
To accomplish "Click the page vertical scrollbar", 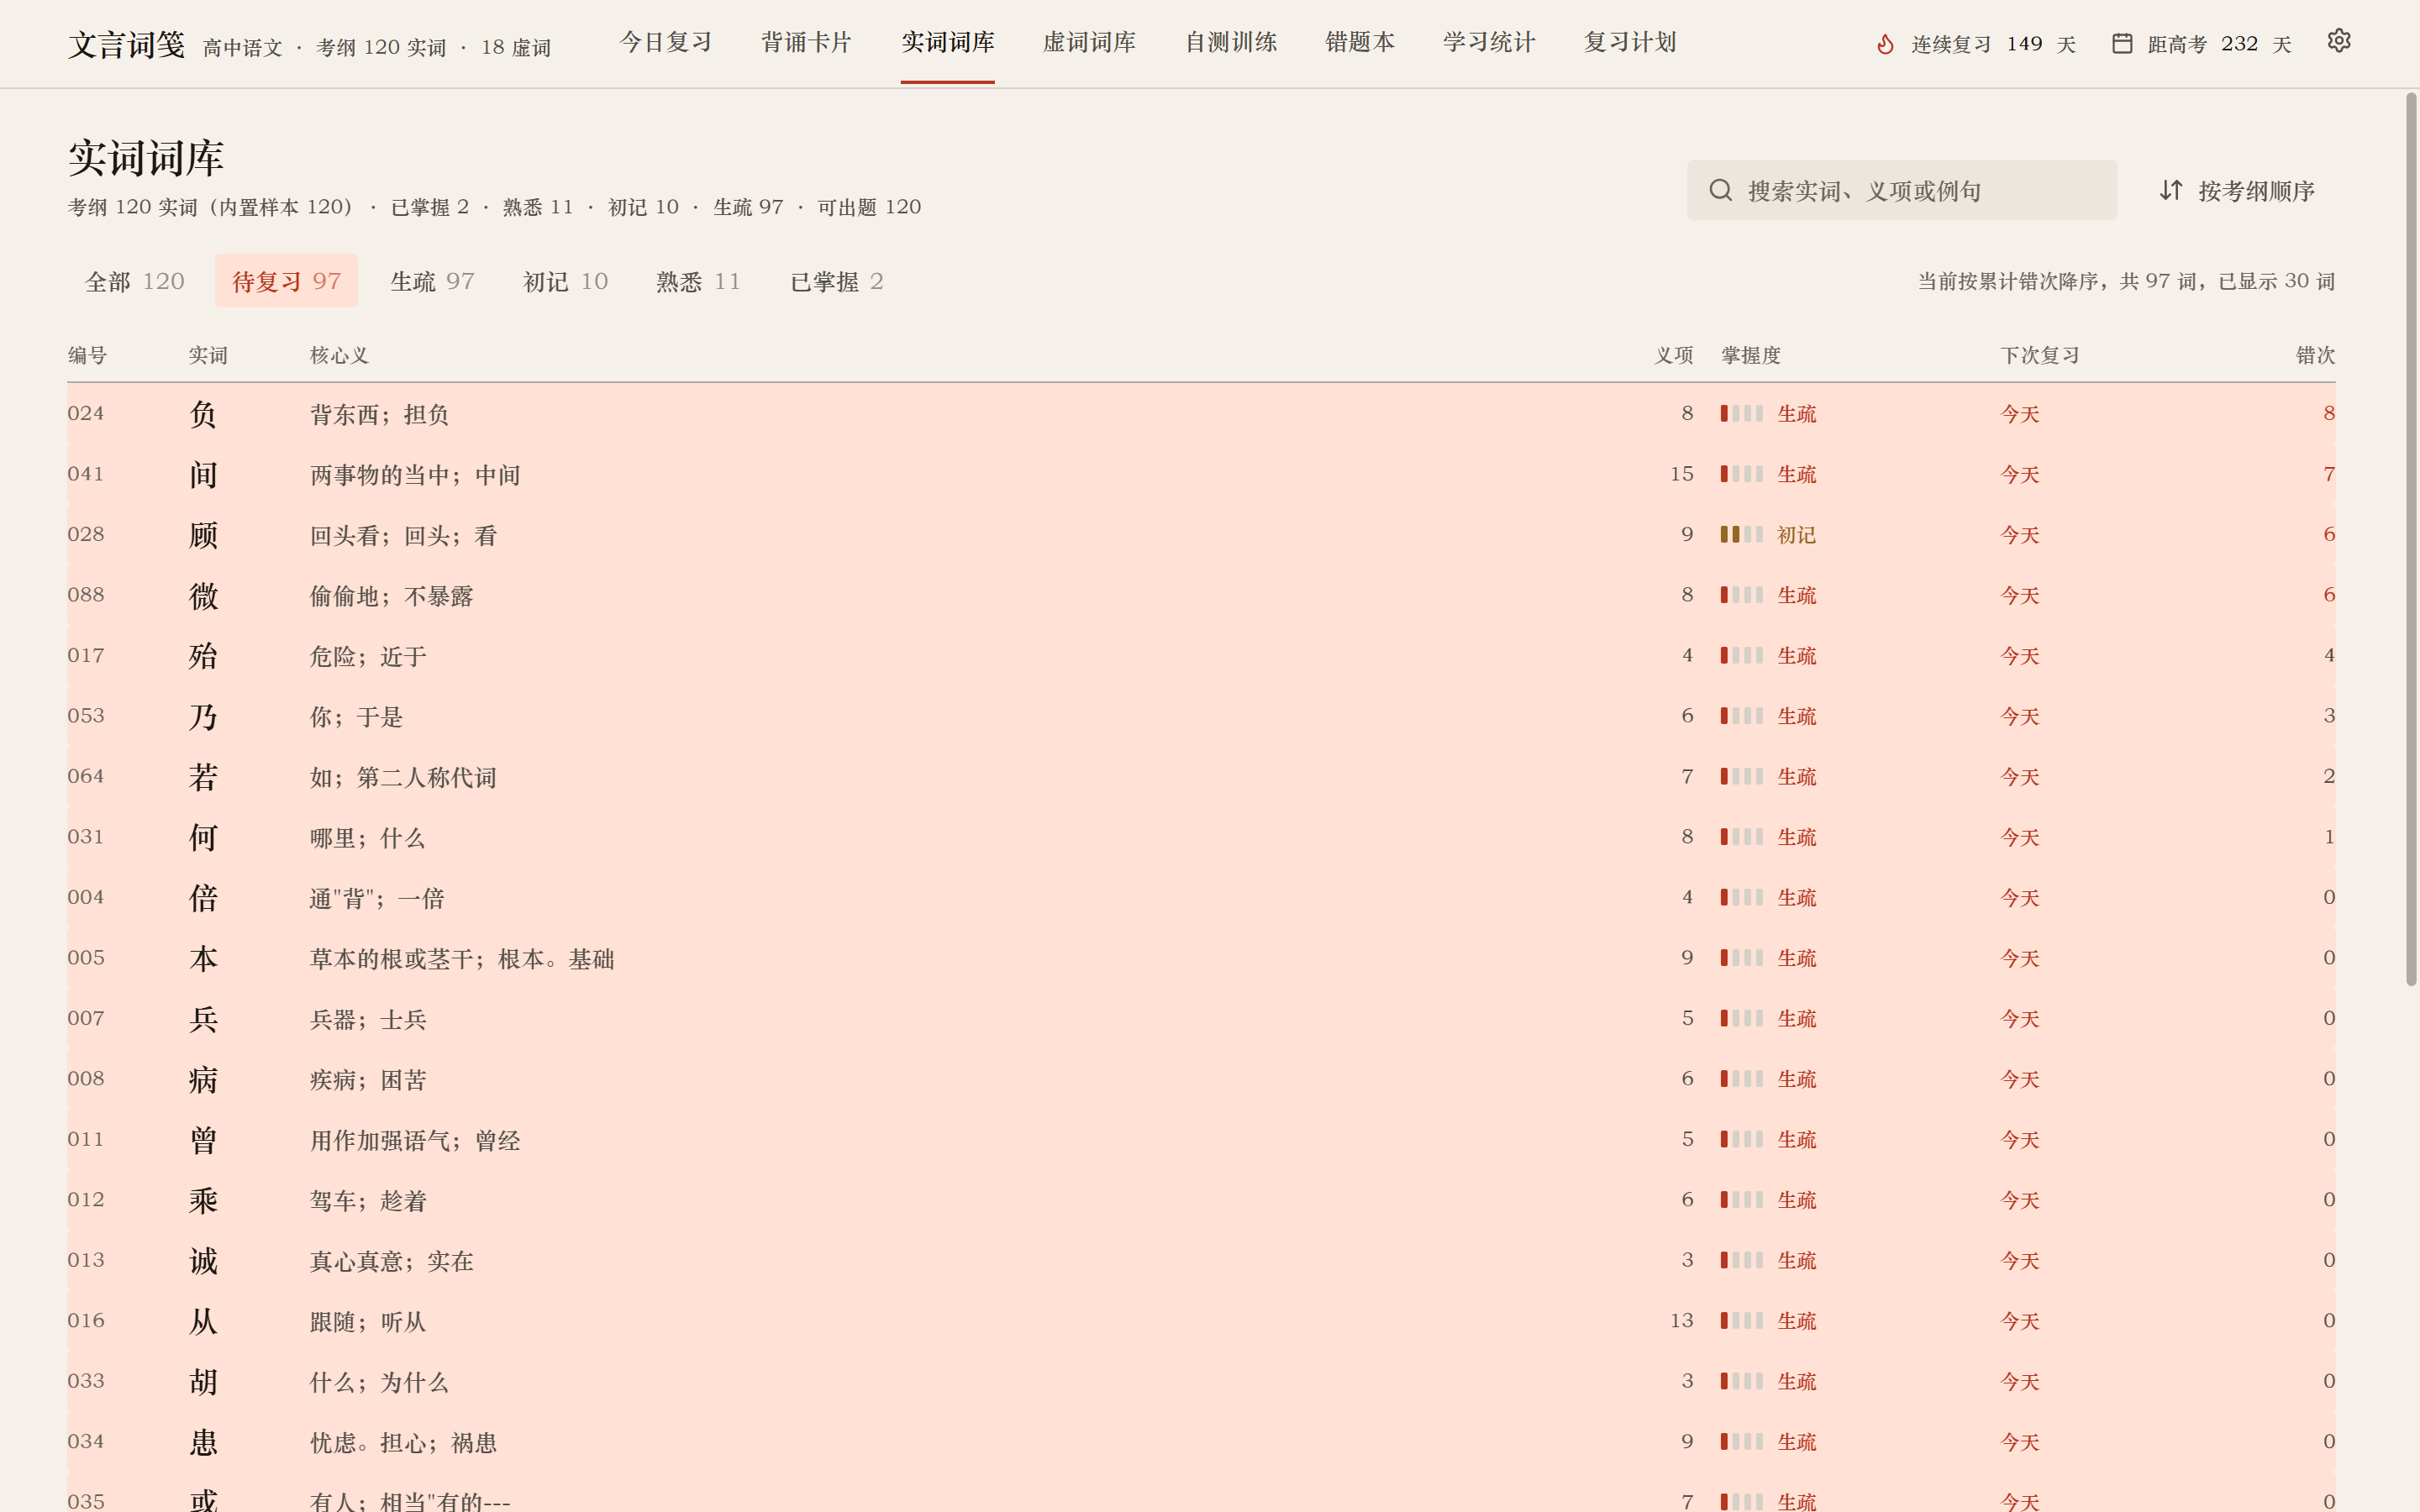I will [2411, 540].
